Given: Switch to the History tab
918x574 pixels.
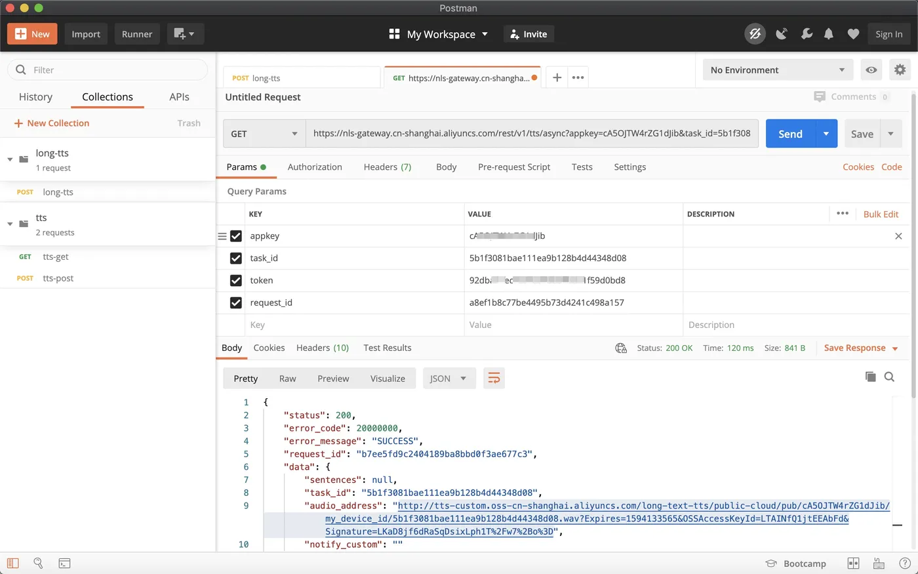Looking at the screenshot, I should pos(35,96).
